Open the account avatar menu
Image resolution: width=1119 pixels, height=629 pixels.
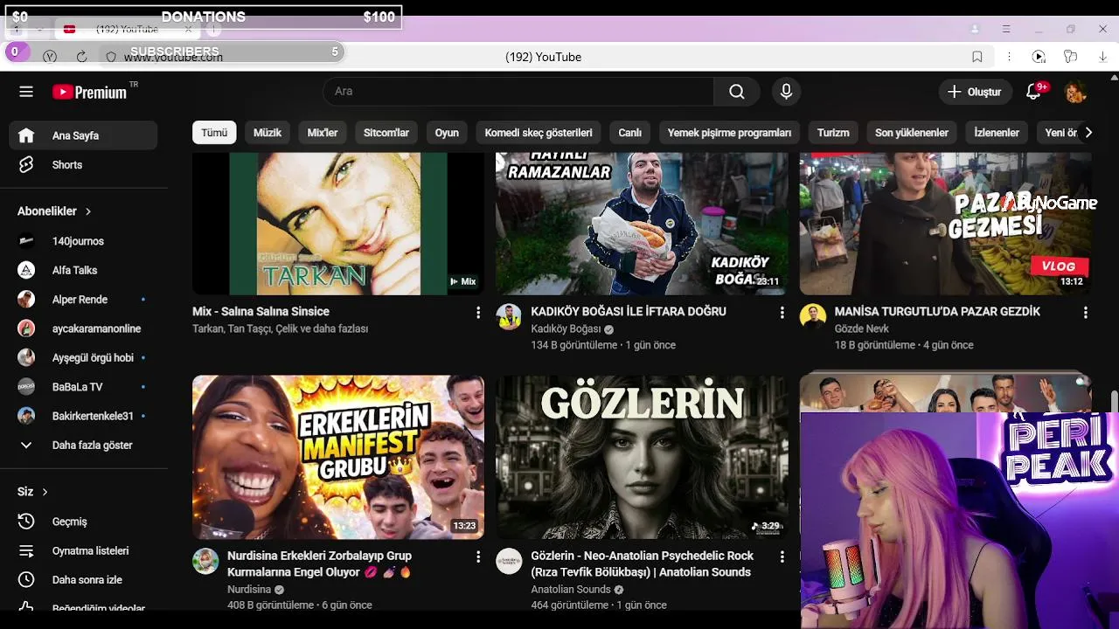[x=1075, y=92]
